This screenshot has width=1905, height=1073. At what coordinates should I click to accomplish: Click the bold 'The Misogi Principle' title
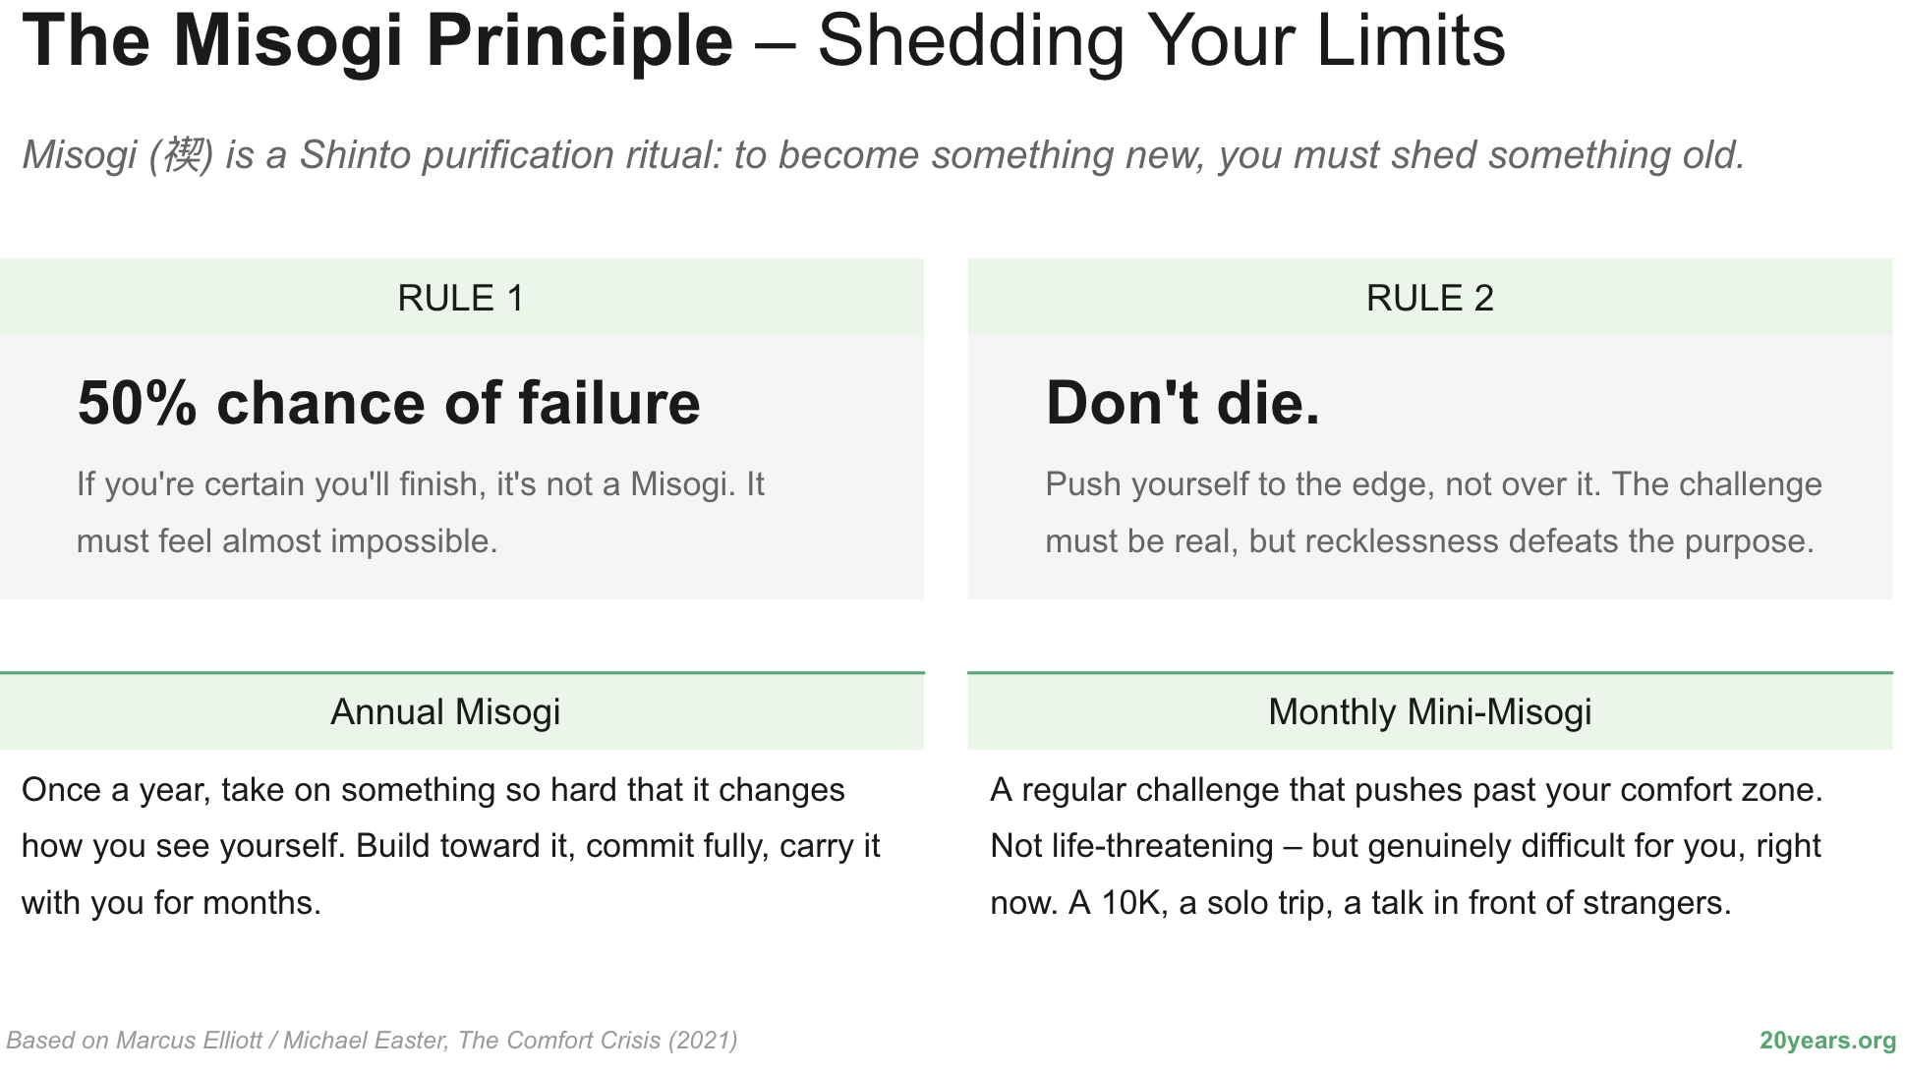[x=377, y=41]
